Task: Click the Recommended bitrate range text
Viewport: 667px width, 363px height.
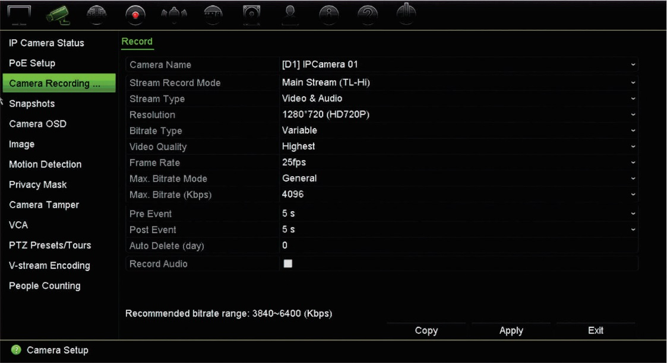Action: pos(229,314)
